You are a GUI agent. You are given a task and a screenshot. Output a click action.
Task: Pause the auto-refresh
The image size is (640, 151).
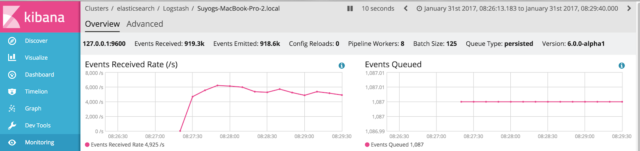tap(350, 8)
